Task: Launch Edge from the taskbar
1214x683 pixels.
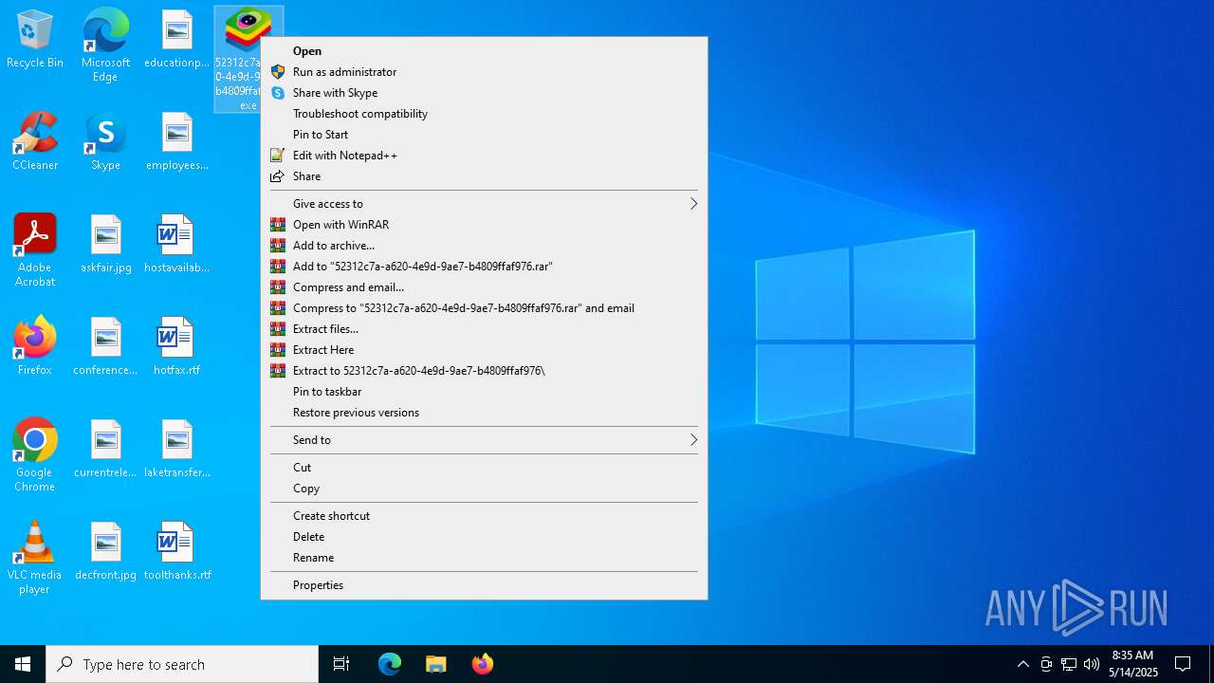Action: (390, 664)
